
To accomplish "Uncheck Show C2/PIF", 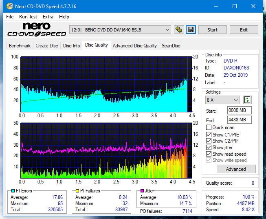I will [x=209, y=141].
